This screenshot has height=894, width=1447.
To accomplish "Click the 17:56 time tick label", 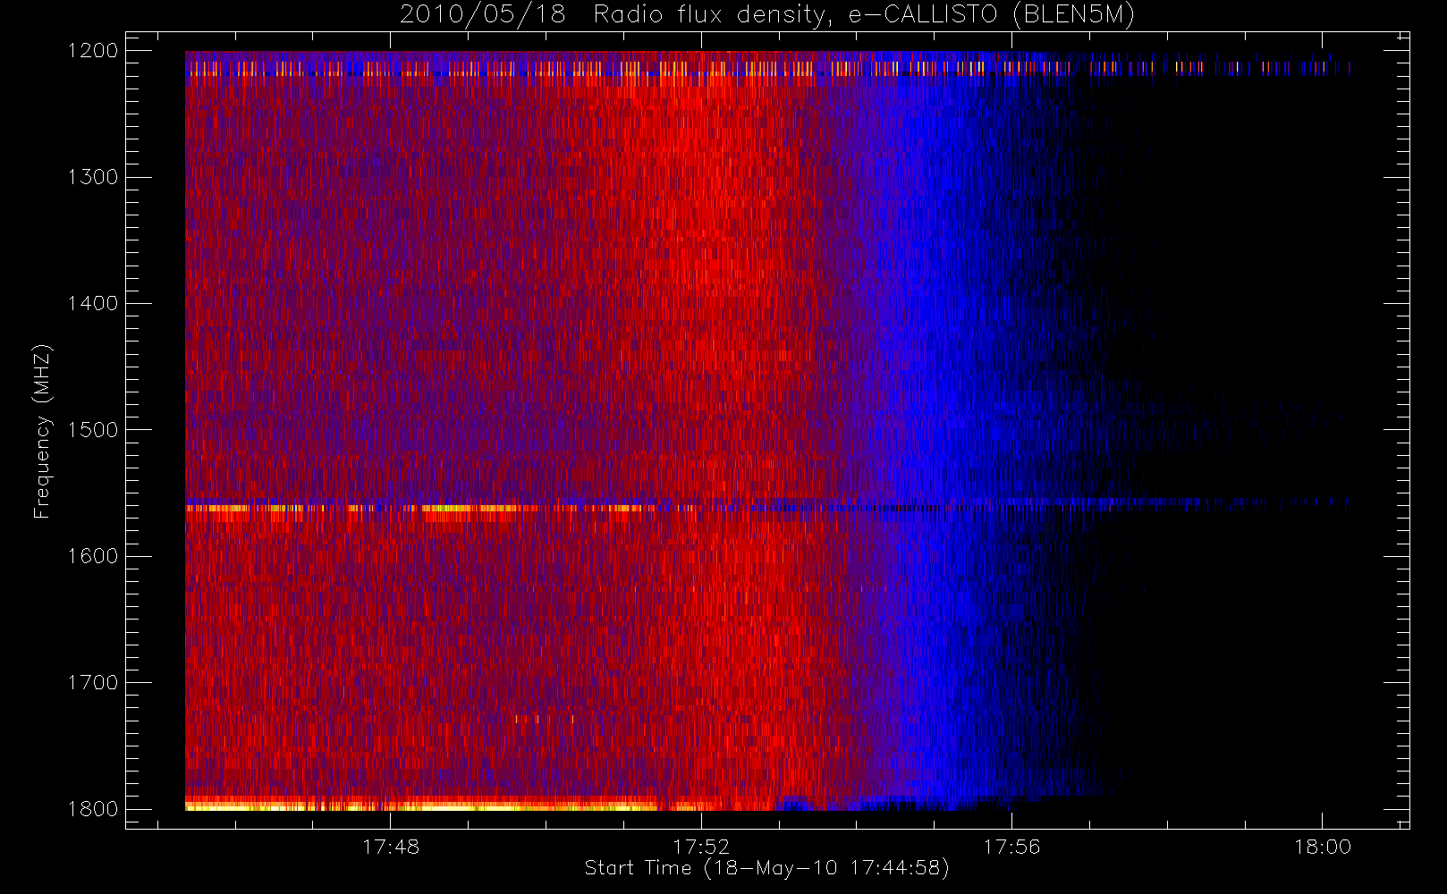I will tap(1011, 847).
